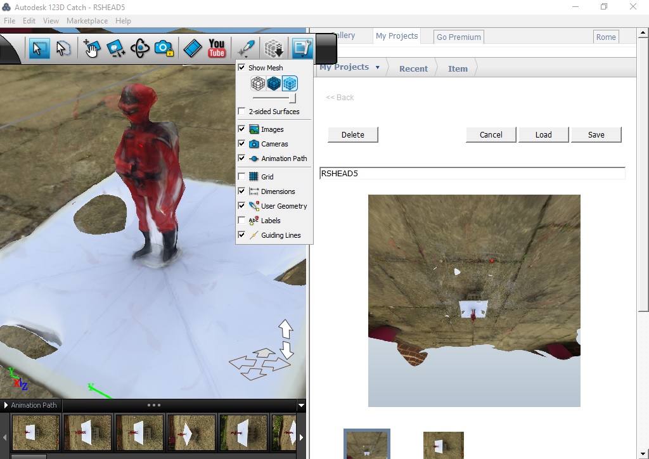Viewport: 649px width, 459px height.
Task: Click the Cancel button
Action: click(x=491, y=134)
